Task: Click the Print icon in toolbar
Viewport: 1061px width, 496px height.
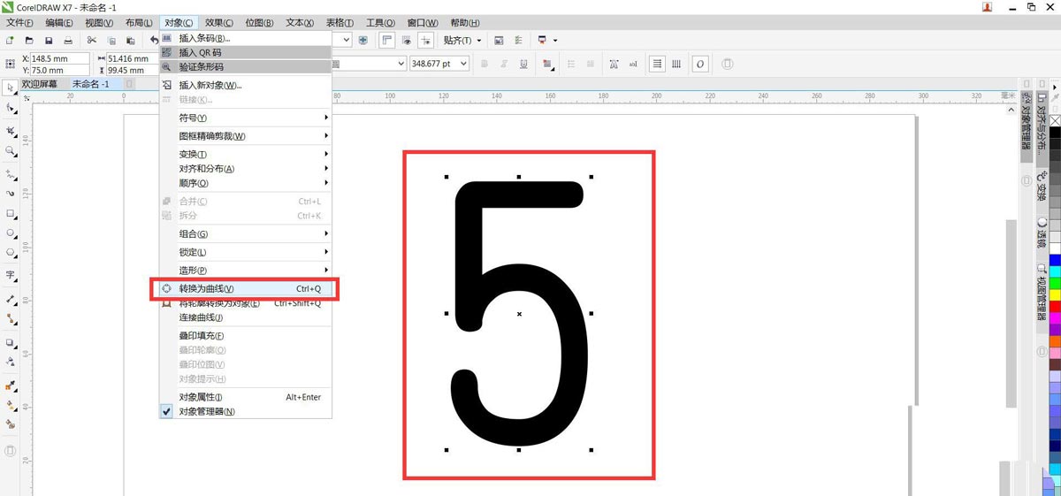Action: [68, 41]
